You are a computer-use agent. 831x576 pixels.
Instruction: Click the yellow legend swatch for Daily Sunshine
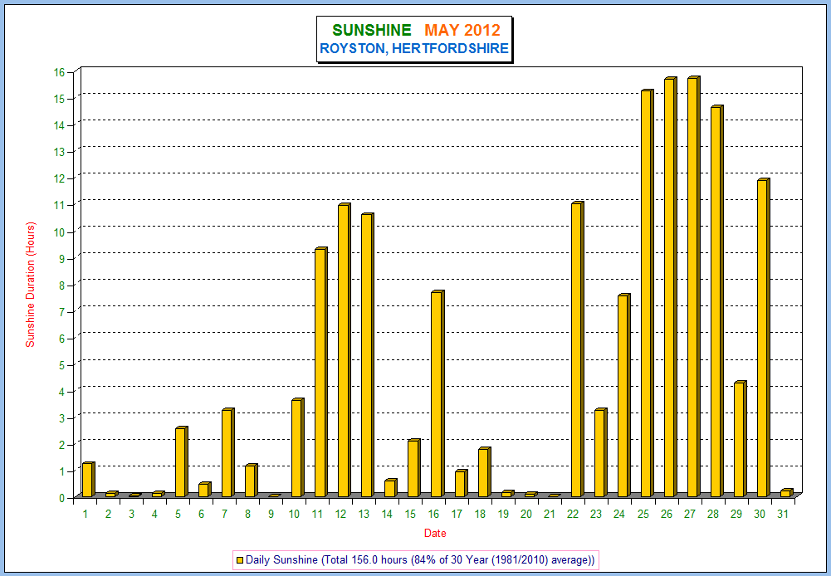[x=239, y=560]
